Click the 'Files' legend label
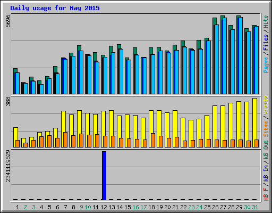 tap(266, 43)
